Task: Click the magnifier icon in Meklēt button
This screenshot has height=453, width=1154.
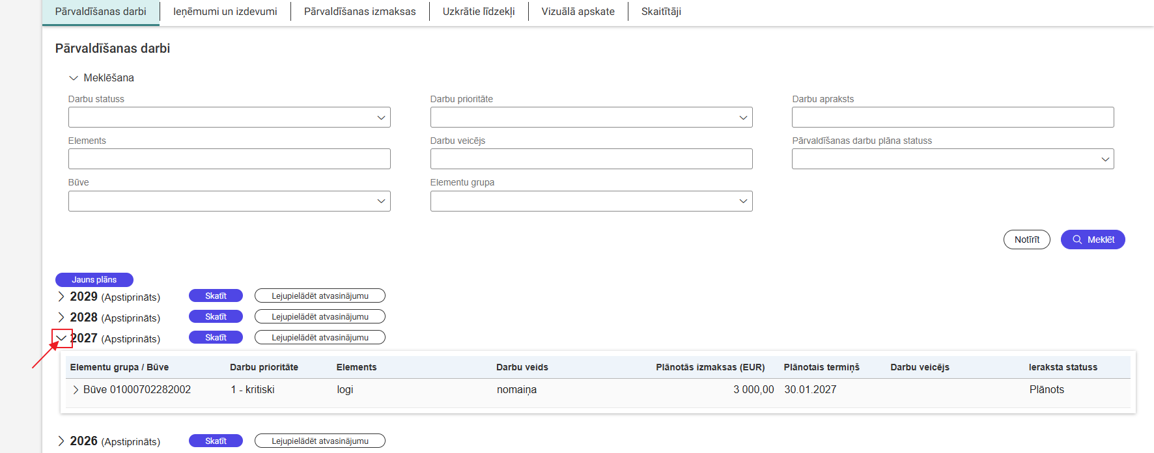Action: pos(1077,240)
